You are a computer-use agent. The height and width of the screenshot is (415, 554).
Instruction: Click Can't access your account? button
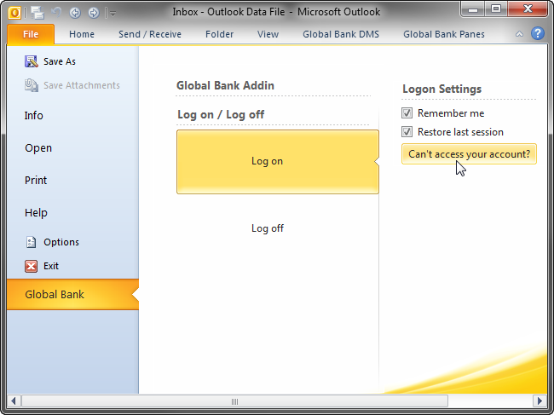469,154
